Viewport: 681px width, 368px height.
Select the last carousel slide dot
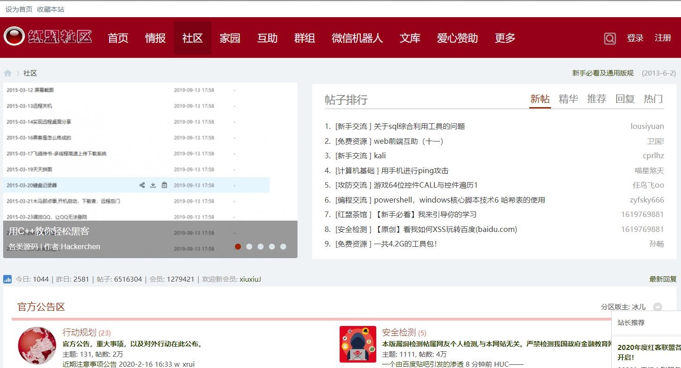(x=283, y=246)
